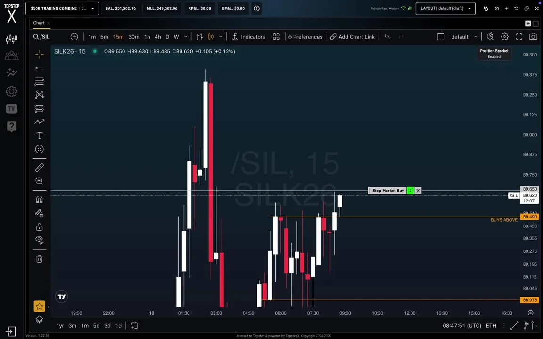Select the 4h timeframe
The image size is (543, 339).
158,37
